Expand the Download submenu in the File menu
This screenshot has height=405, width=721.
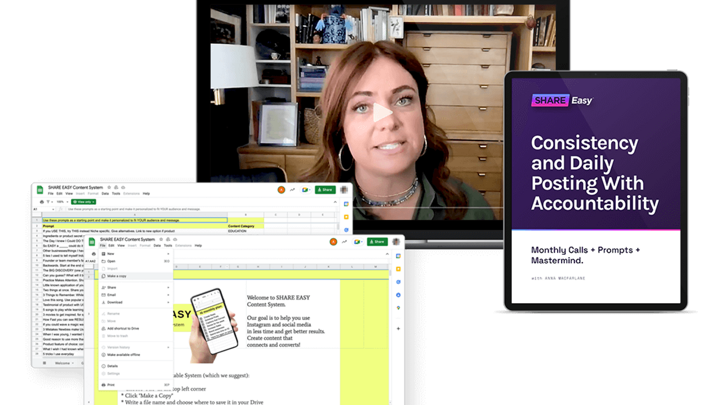pos(168,303)
